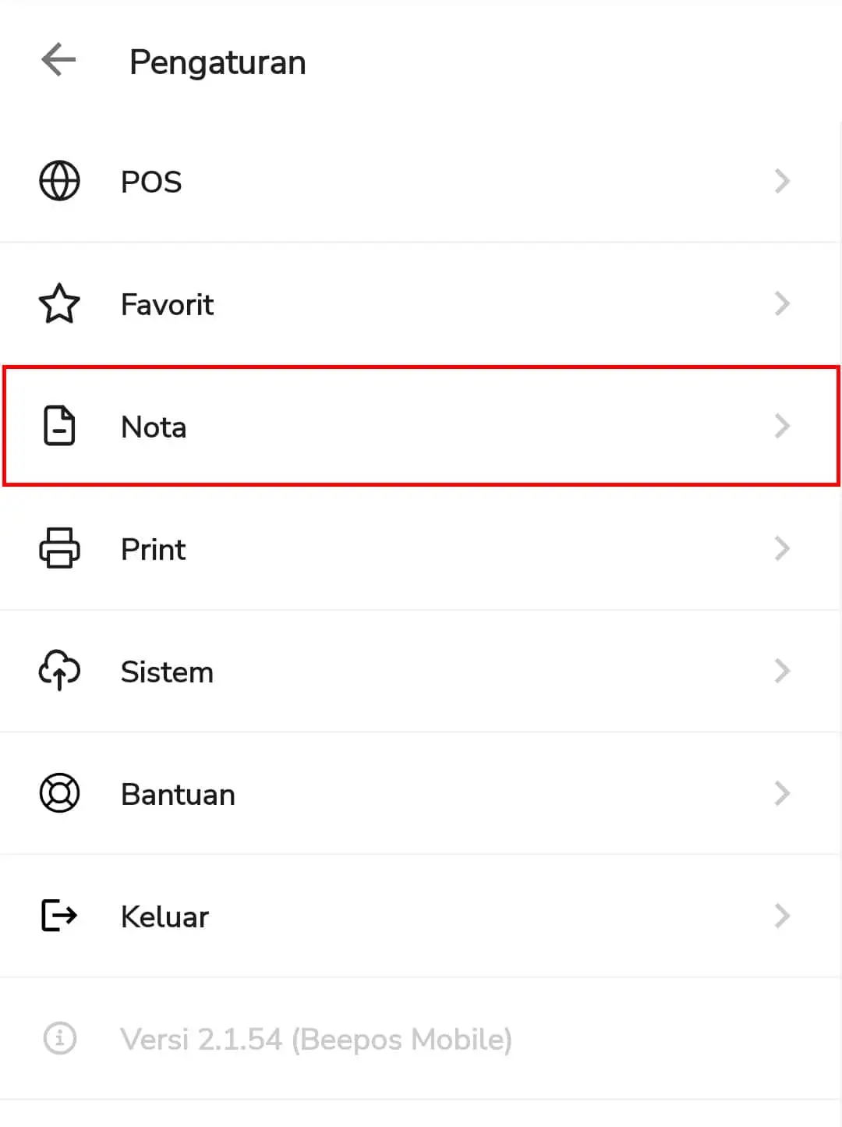Expand the Nota chevron arrow
Screen dimensions: 842x1127
(782, 426)
